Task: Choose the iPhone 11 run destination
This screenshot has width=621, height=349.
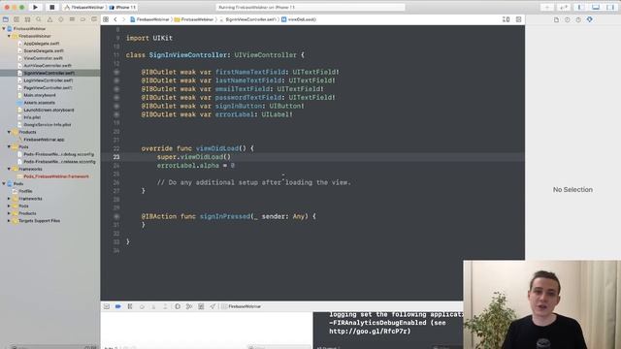Action: tap(122, 7)
